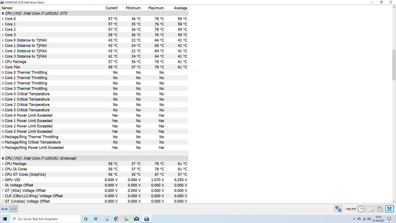Screen dimensions: 396x223
Task: Select CPU GT Cores (Graphics) row
Action: [x=94, y=174]
